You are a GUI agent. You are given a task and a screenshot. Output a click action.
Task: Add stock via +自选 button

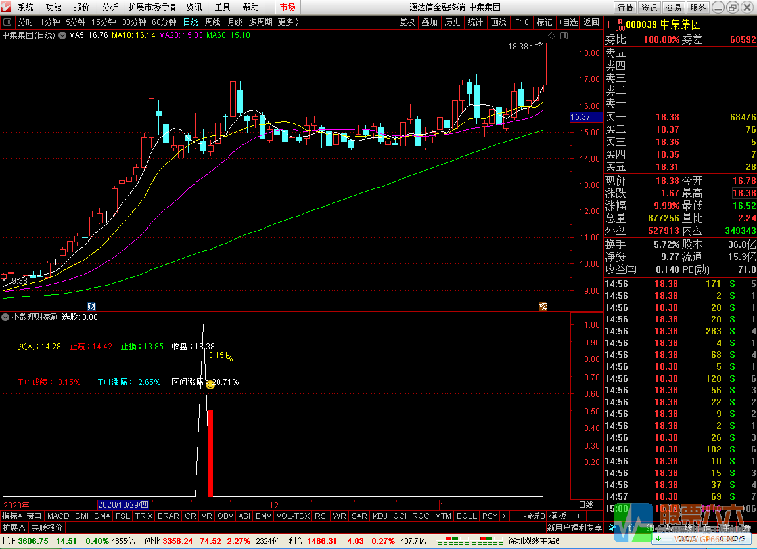568,22
